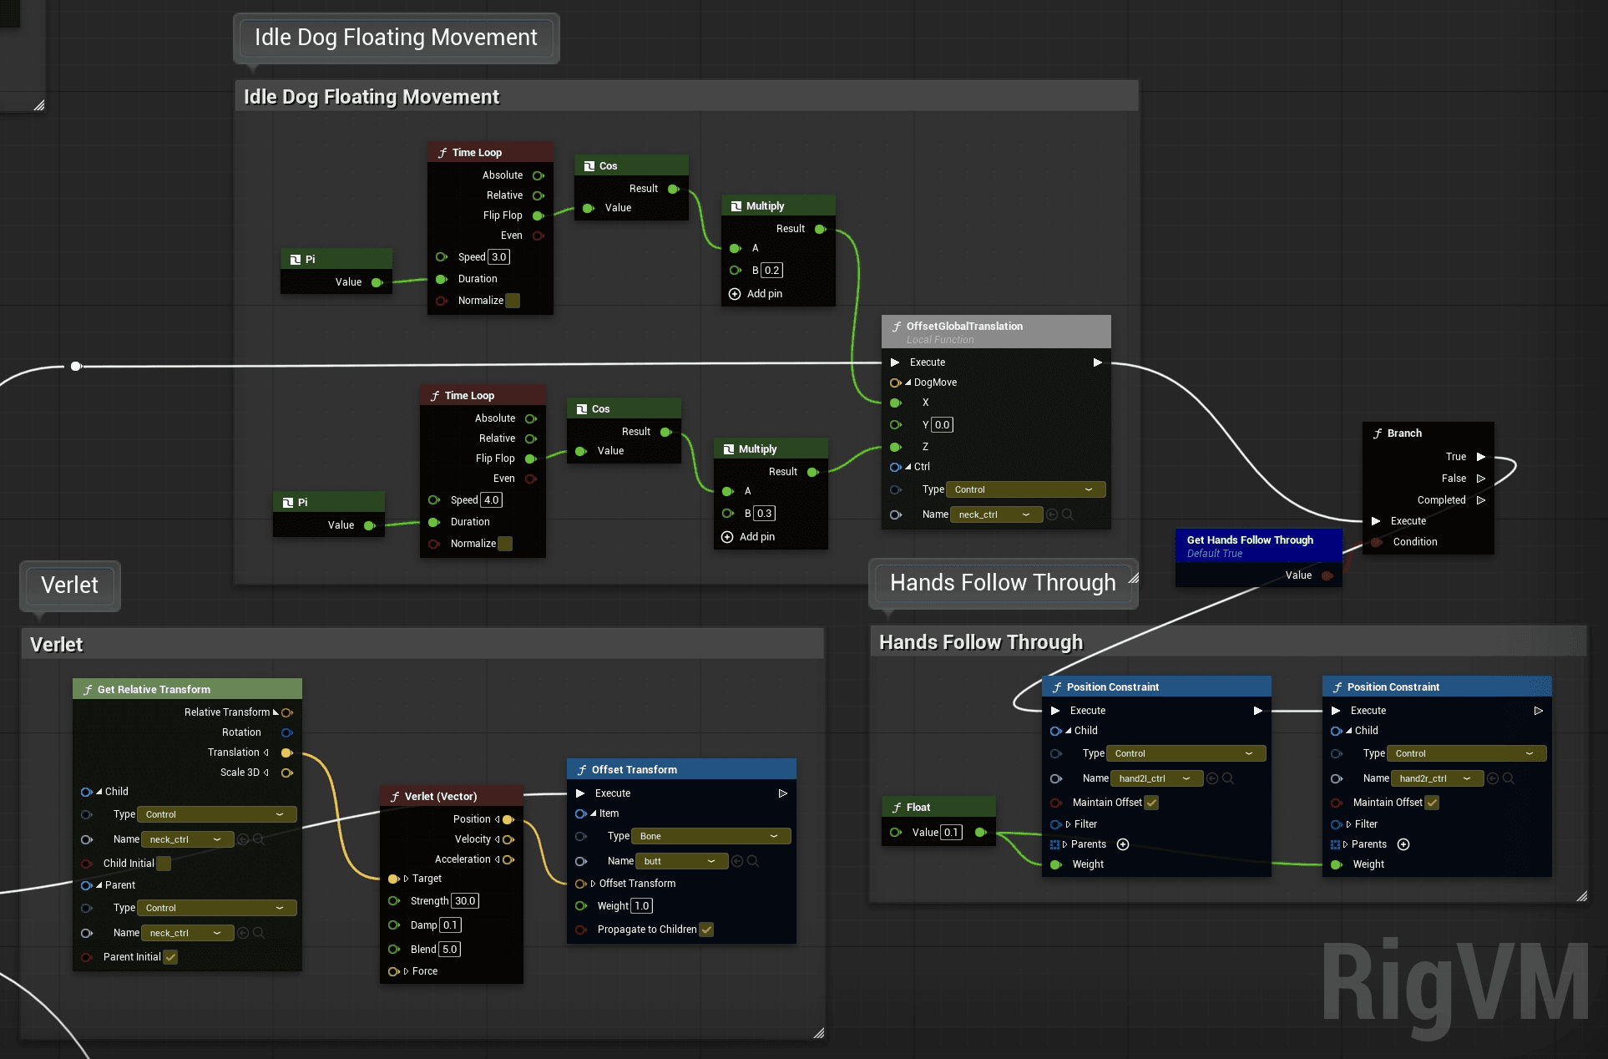Image resolution: width=1608 pixels, height=1059 pixels.
Task: Click Add pin on the lower Multiply node
Action: click(727, 537)
